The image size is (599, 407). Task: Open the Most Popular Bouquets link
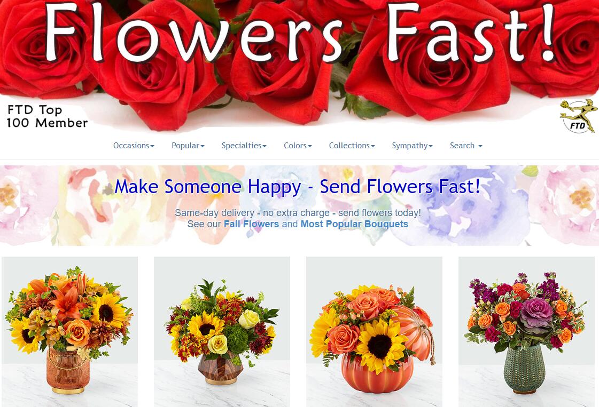tap(354, 224)
